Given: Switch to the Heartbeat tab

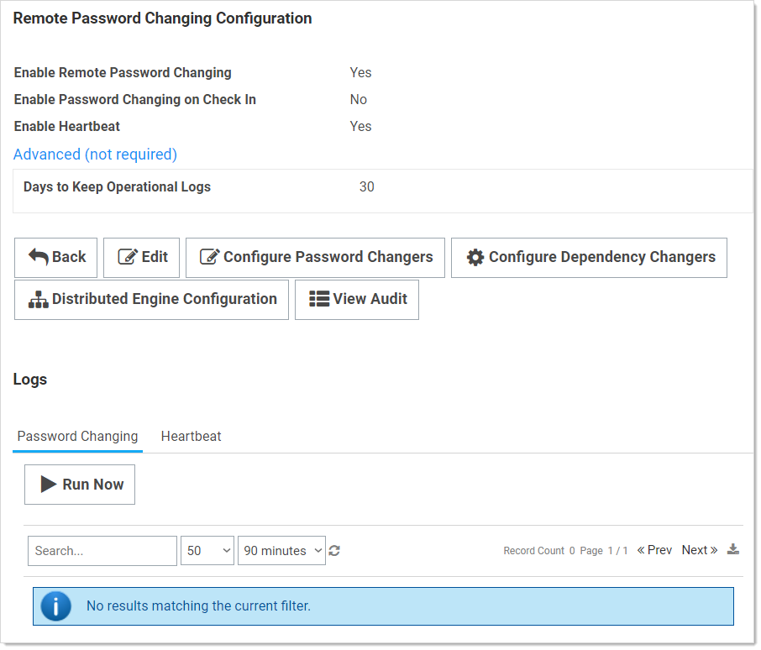Looking at the screenshot, I should pyautogui.click(x=192, y=437).
